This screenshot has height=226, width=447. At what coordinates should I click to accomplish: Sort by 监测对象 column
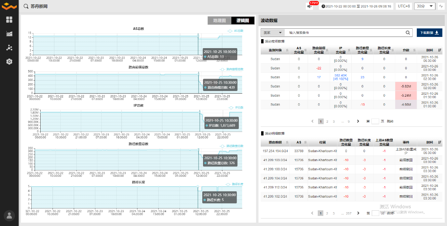click(287, 50)
